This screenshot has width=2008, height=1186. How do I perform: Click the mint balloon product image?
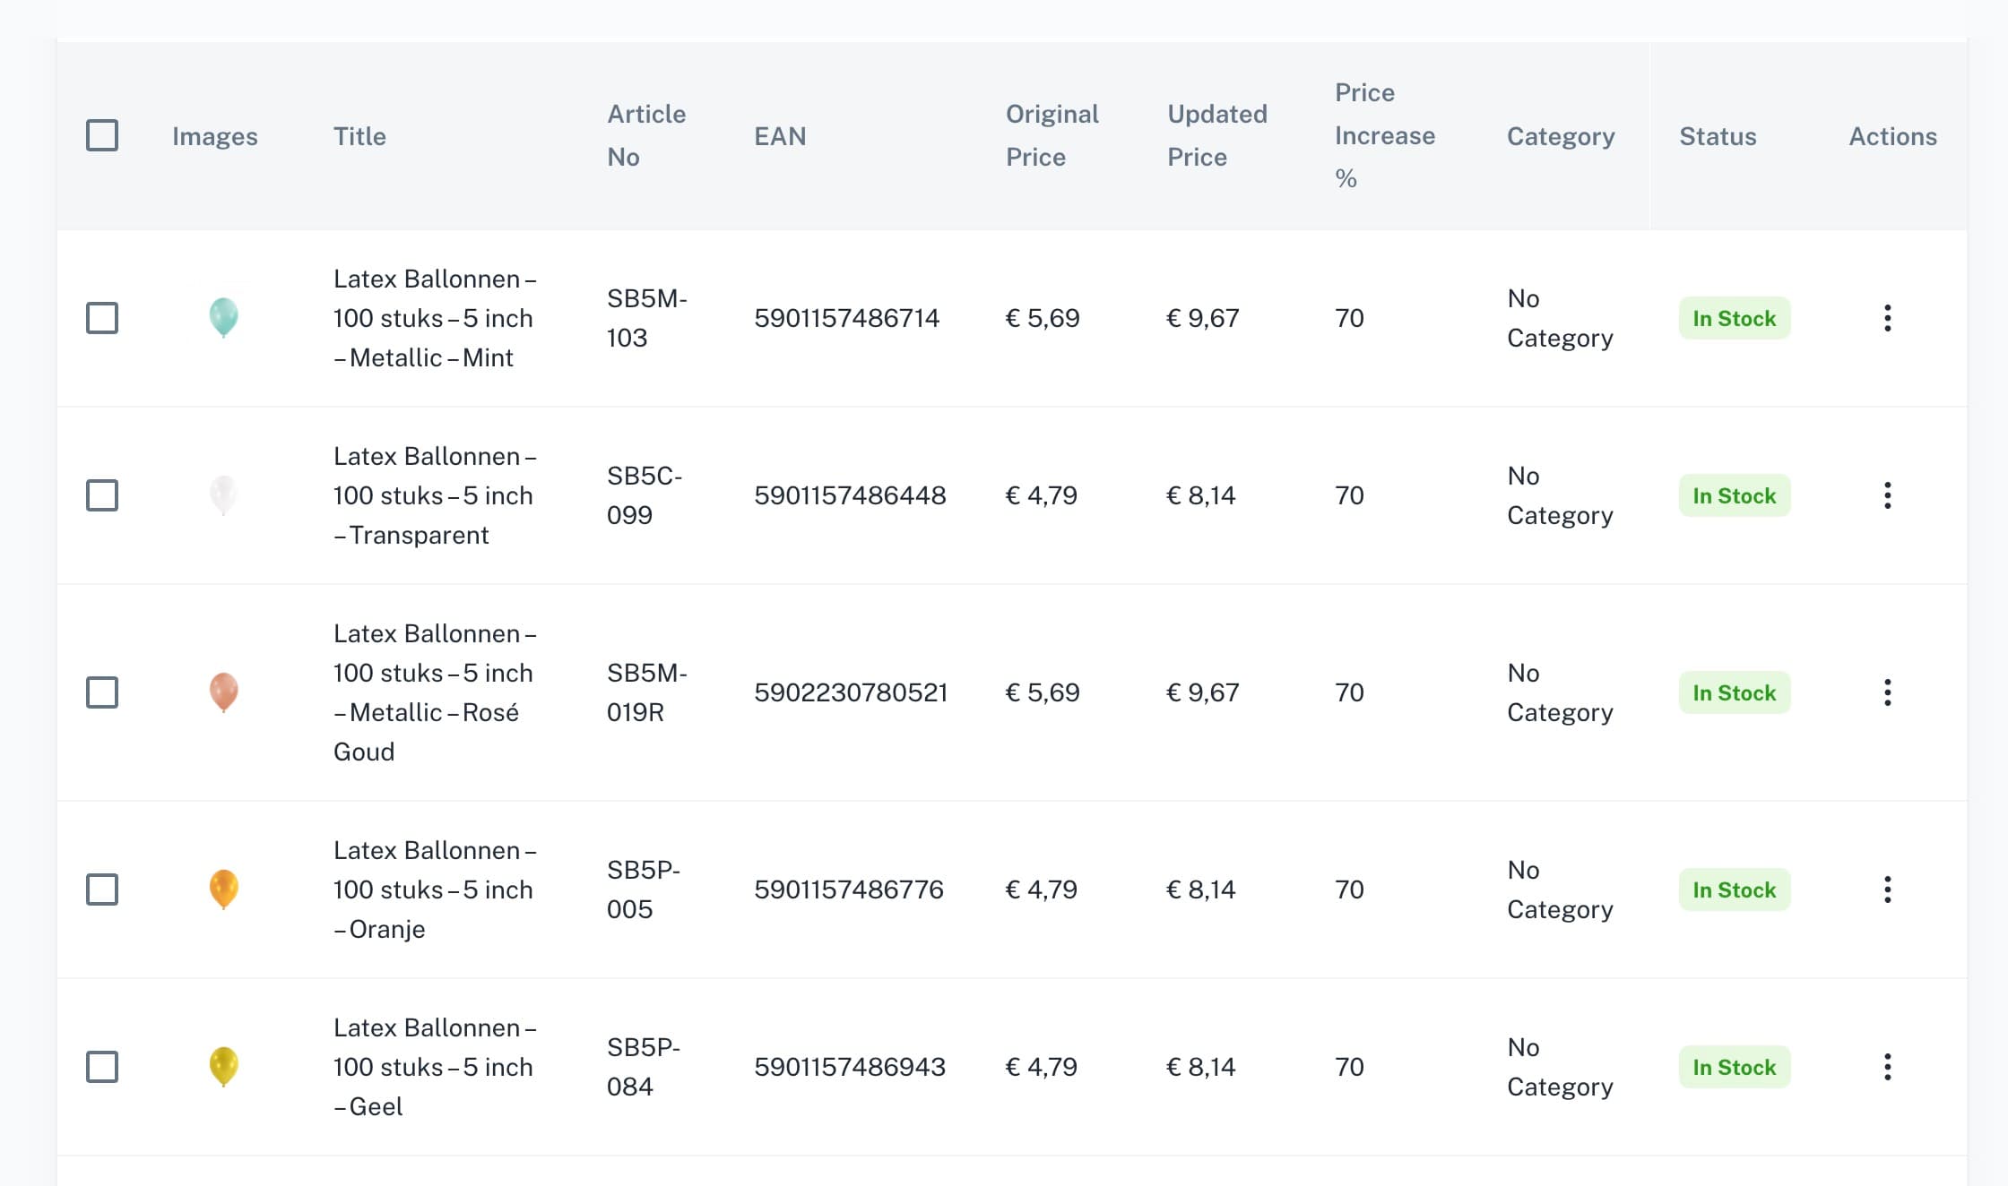point(223,317)
